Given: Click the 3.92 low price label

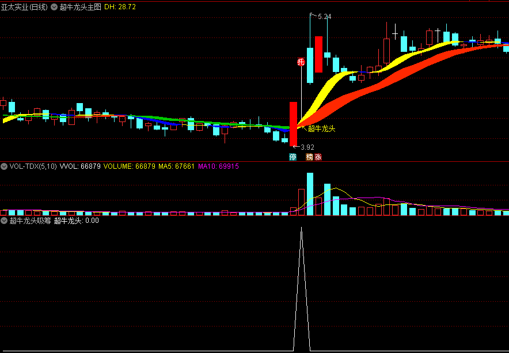Looking at the screenshot, I should pyautogui.click(x=307, y=147).
